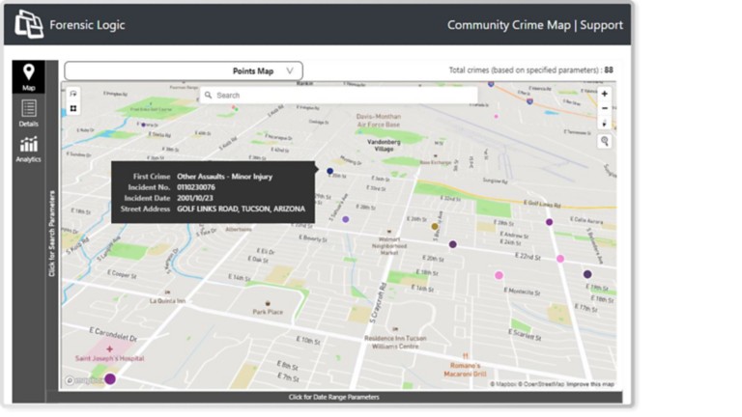Select pink point above E Montecito St
This screenshot has height=417, width=742.
coord(499,275)
